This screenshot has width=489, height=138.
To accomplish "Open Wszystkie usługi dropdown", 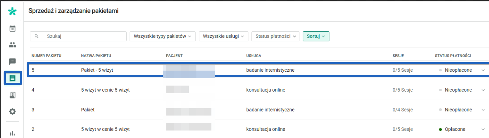I will (x=223, y=36).
